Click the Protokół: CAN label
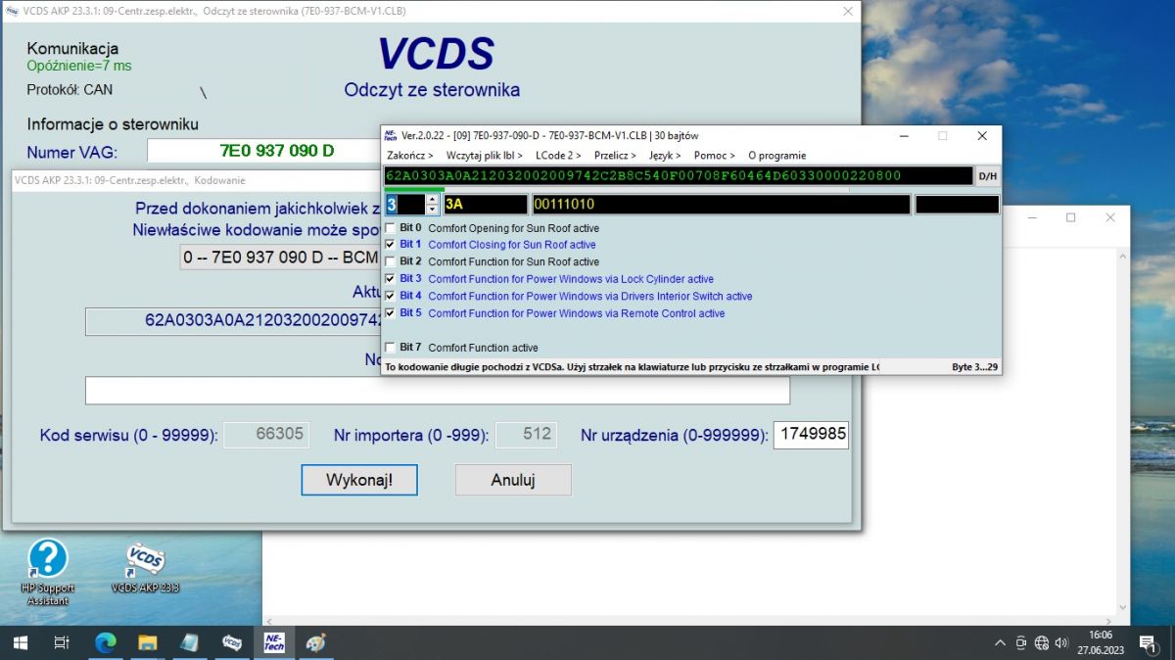The width and height of the screenshot is (1175, 660). coord(70,89)
